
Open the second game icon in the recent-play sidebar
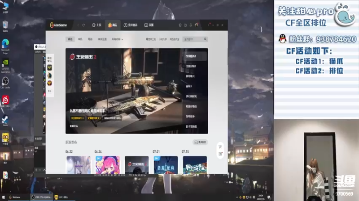[x=49, y=75]
